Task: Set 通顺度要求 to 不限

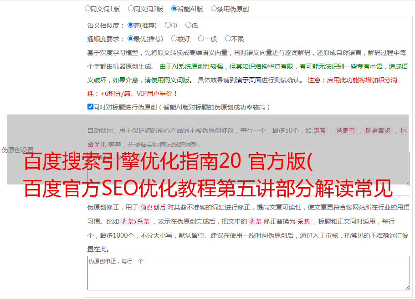Action: tap(228, 39)
